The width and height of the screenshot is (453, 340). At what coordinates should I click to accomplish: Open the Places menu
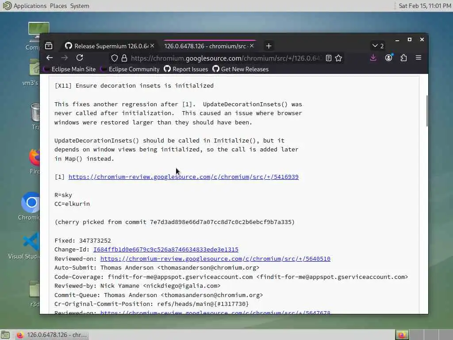click(58, 6)
